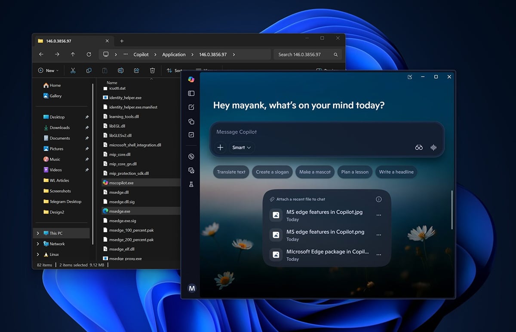Click the Copilot logo in the Copilot sidebar
516x332 pixels.
click(191, 79)
